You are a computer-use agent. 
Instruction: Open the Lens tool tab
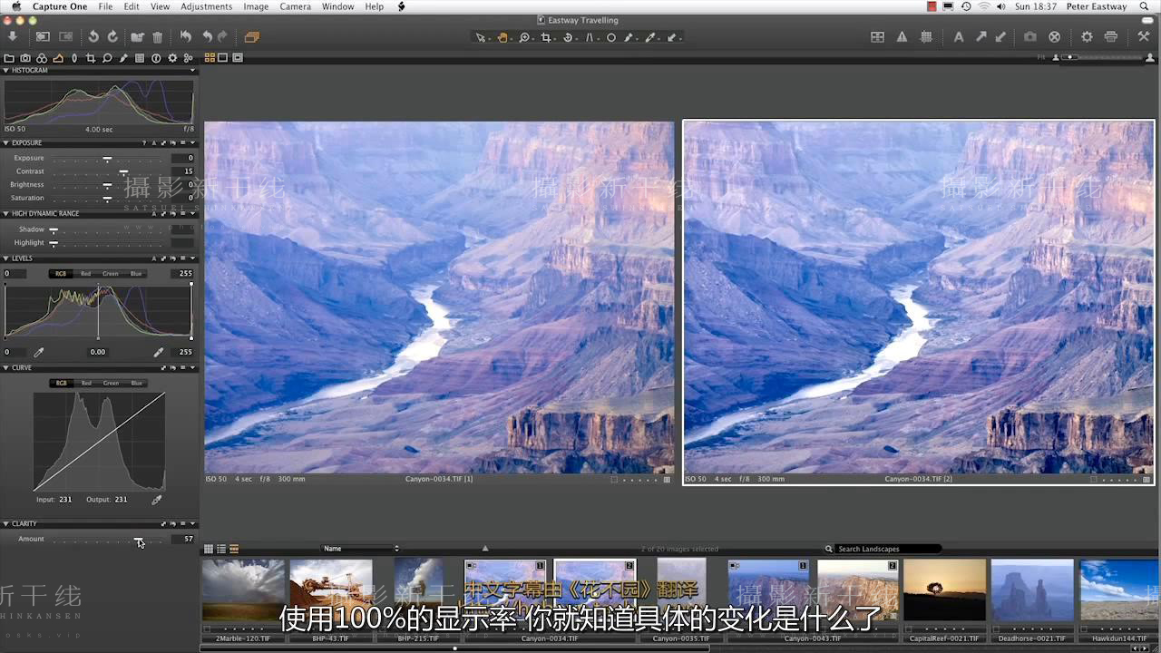pyautogui.click(x=74, y=58)
